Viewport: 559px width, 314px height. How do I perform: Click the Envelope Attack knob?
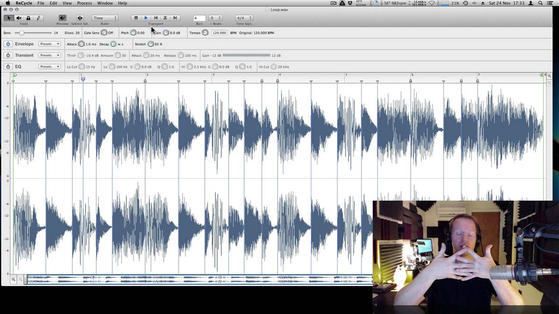pyautogui.click(x=82, y=44)
